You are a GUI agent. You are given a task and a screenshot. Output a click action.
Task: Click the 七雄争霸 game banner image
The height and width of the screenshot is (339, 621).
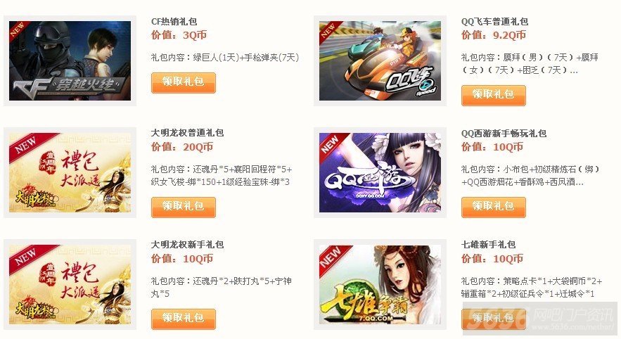[x=380, y=284]
